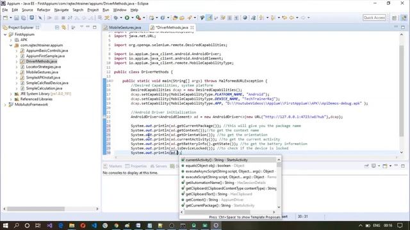Open the Navigate menu
Screen dimensions: 410x230
[61, 10]
